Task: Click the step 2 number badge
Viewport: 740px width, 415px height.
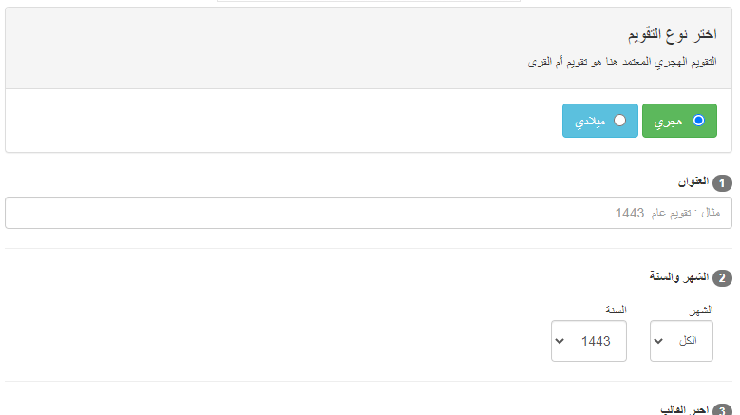Action: (x=722, y=278)
